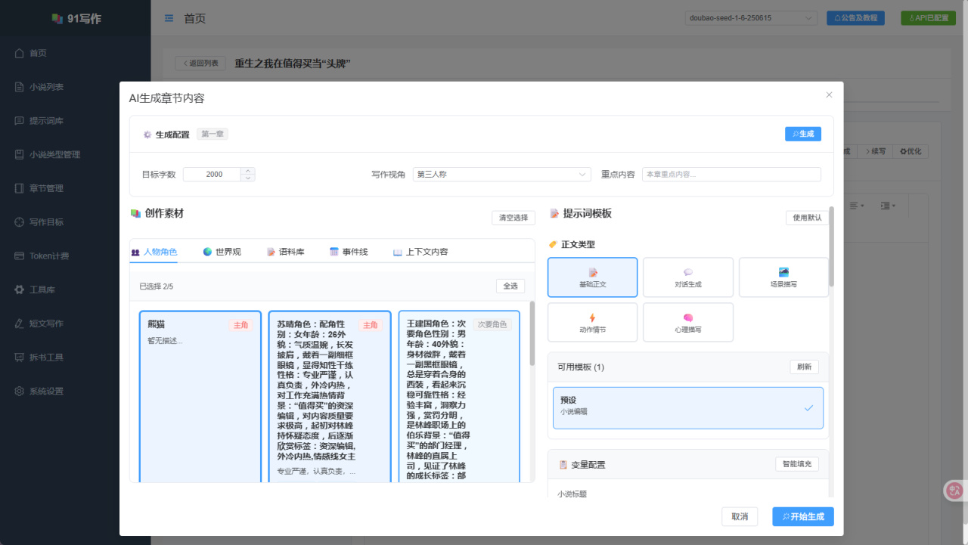Switch to the 人物角色 tab
The height and width of the screenshot is (545, 968).
point(154,252)
